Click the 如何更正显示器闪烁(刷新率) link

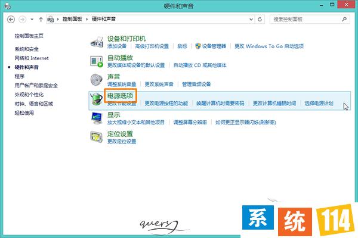(245, 123)
